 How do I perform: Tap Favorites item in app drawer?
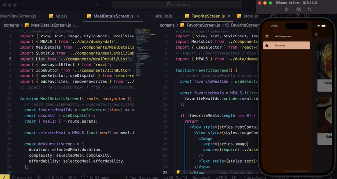(x=286, y=45)
